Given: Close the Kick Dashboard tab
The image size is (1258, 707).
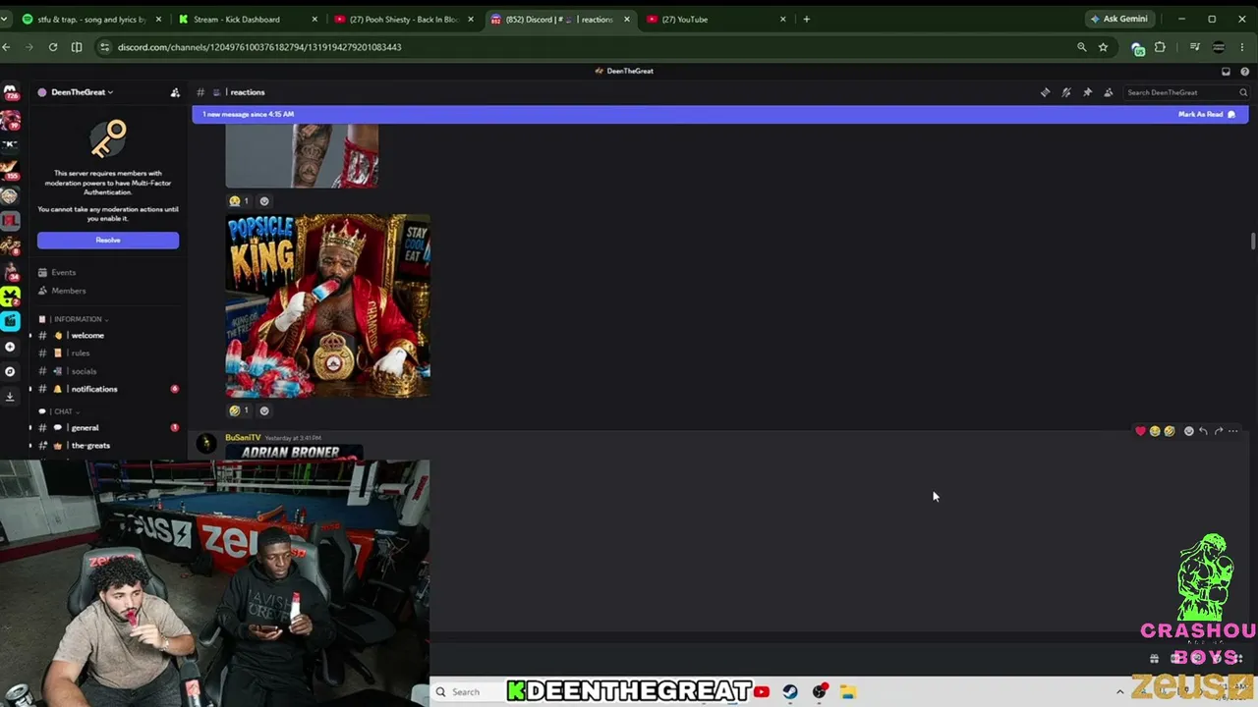Looking at the screenshot, I should tap(314, 19).
